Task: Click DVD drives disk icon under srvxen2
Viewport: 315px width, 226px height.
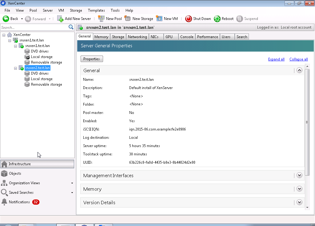Action: [27, 73]
